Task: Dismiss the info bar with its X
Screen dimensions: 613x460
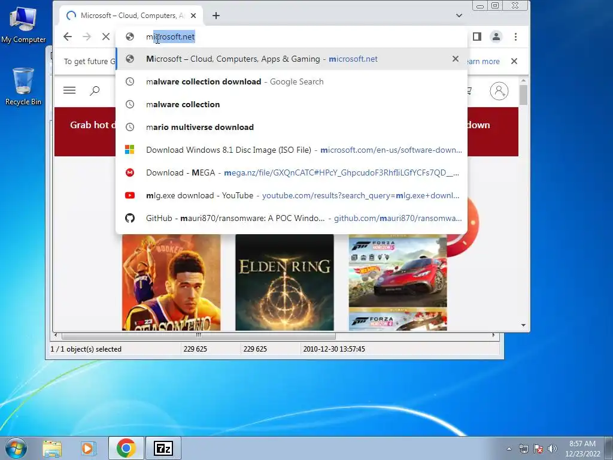Action: coord(514,61)
